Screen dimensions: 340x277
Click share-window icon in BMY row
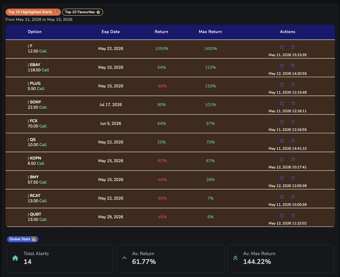click(x=293, y=178)
